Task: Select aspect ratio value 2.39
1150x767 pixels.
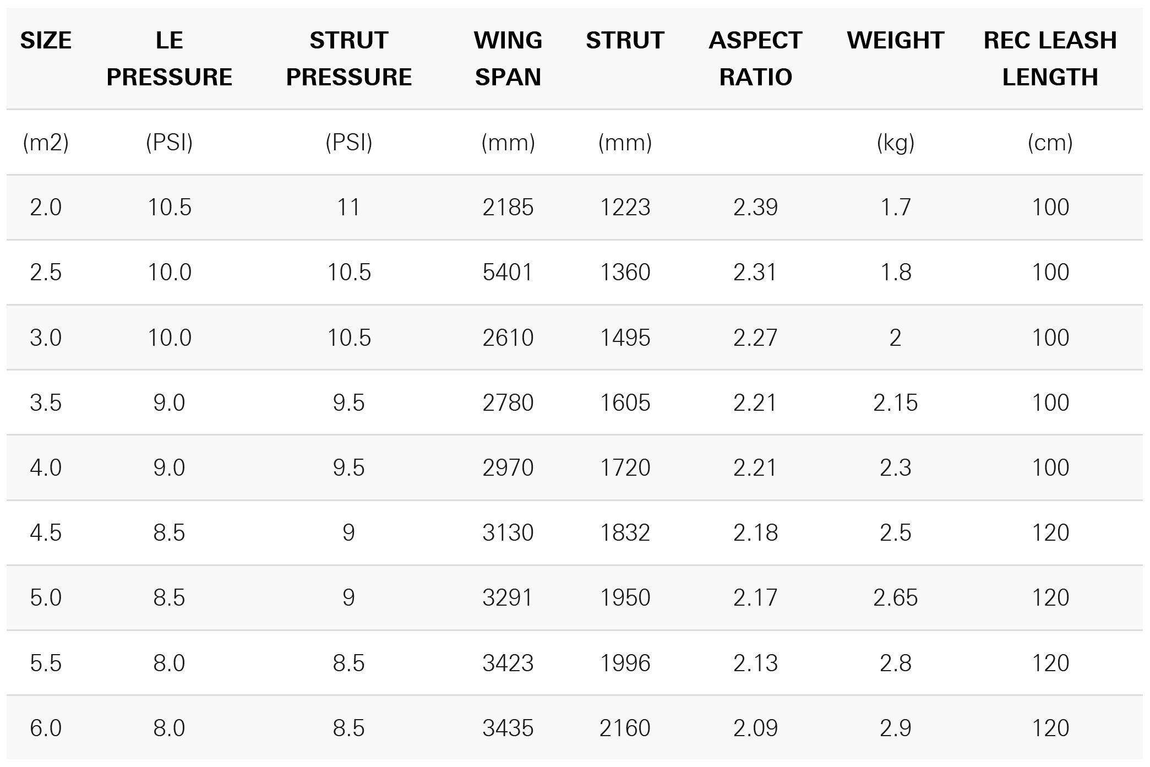Action: 755,208
